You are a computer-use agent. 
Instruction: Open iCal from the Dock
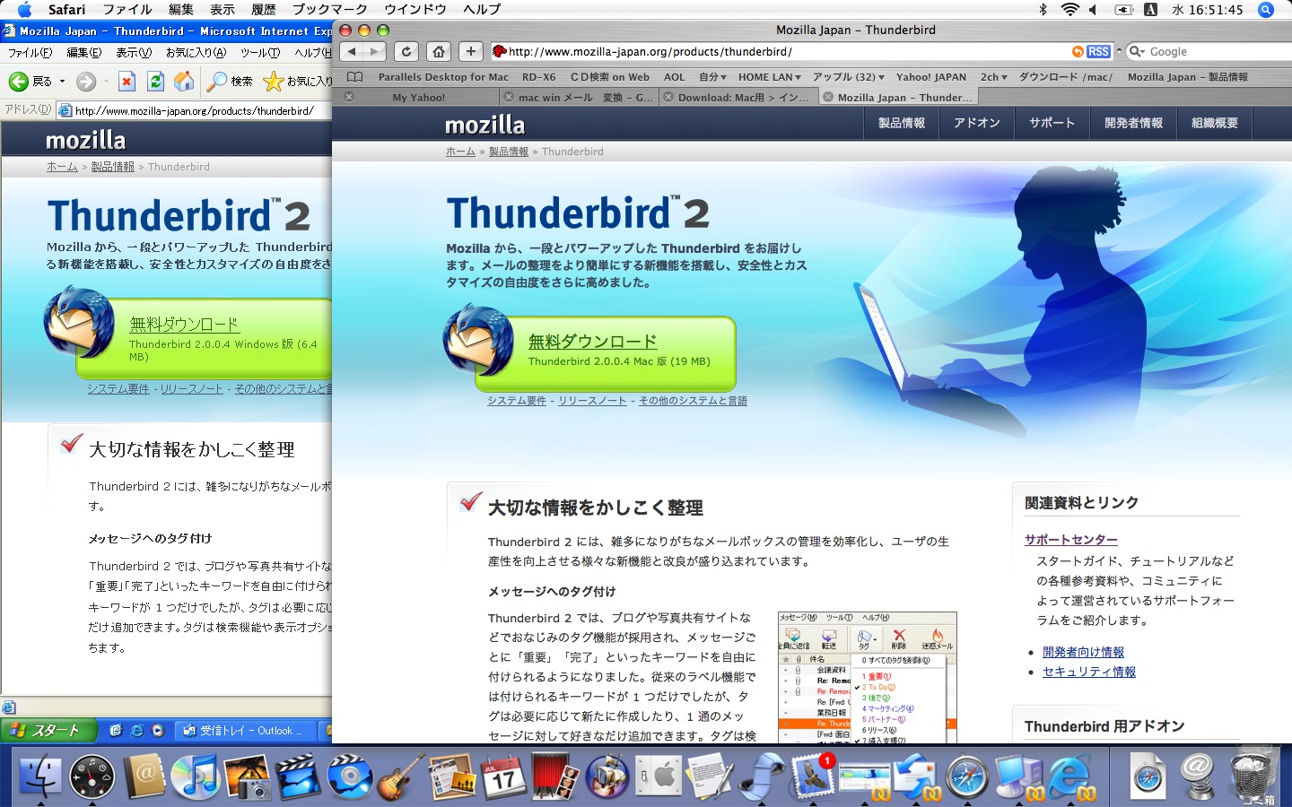point(504,777)
